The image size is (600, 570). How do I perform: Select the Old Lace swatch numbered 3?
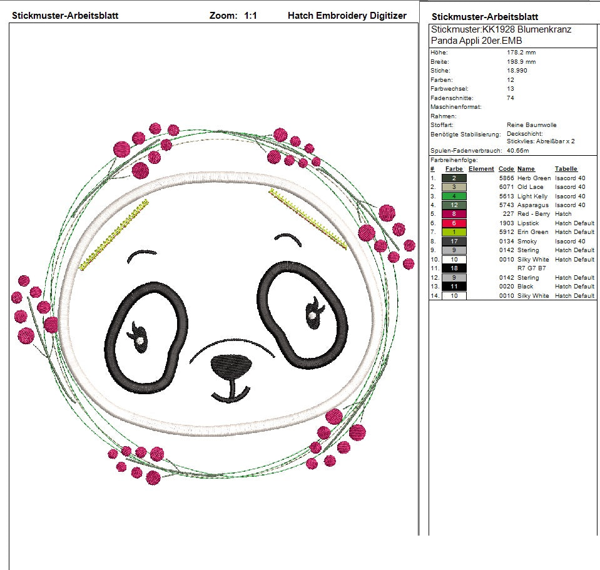click(454, 187)
